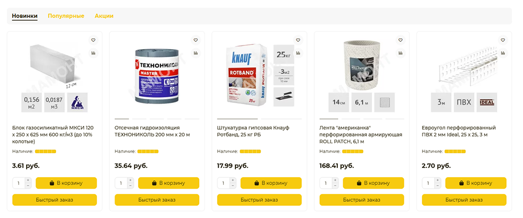Switch to the Популярные tab
Image resolution: width=523 pixels, height=218 pixels.
tap(66, 16)
